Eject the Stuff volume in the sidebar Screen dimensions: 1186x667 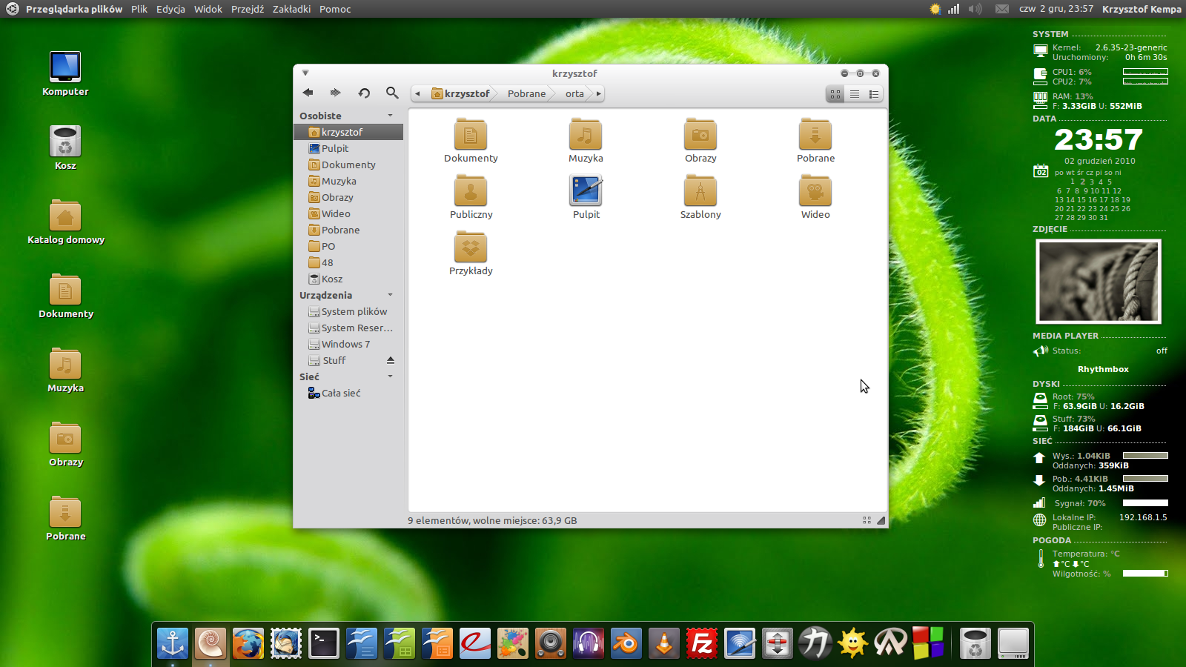391,360
